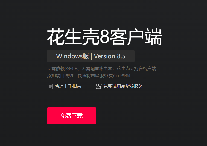Click the 花生壳 word in the title
Image resolution: width=207 pixels, height=146 pixels.
point(73,37)
